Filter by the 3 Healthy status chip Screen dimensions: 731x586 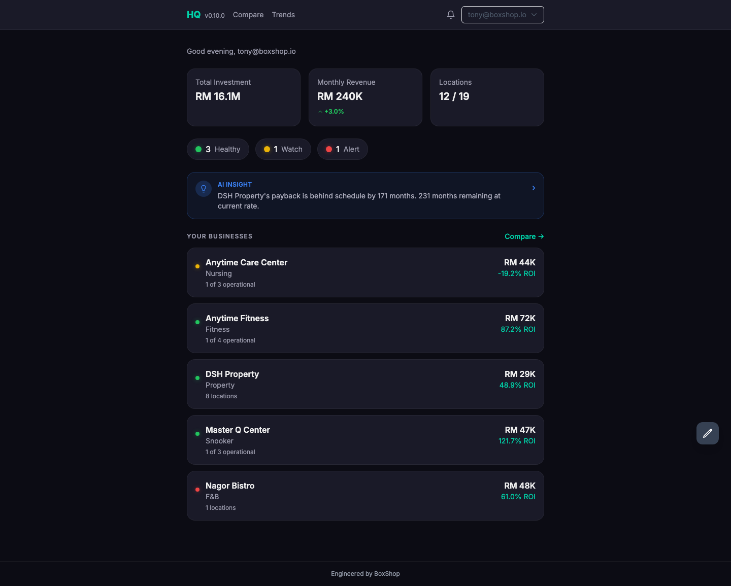tap(218, 149)
